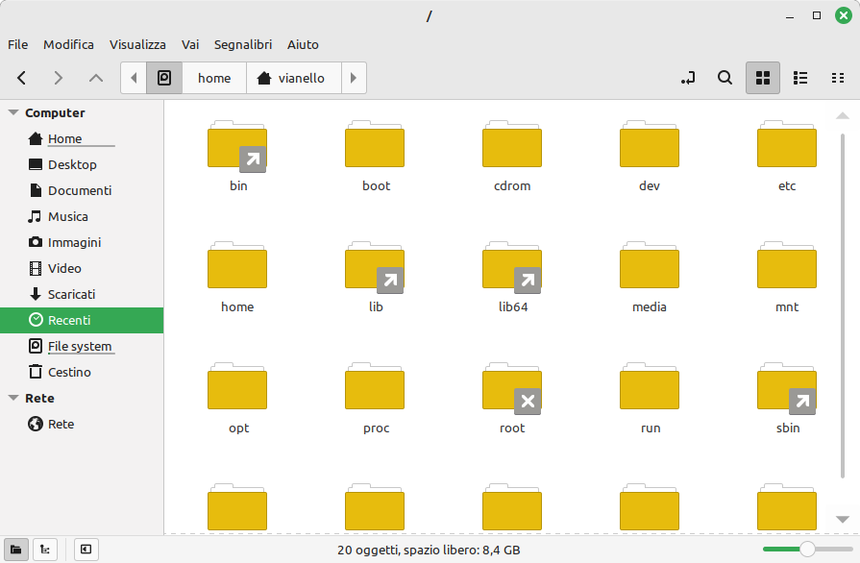Click the vertical scrollbar thumb
Viewport: 860px width, 563px height.
coord(843,306)
